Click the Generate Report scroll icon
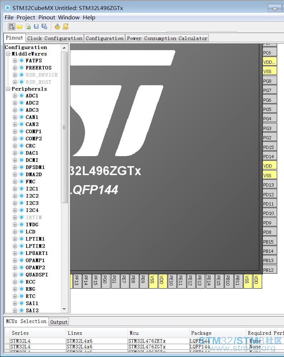This screenshot has width=284, height=357. pyautogui.click(x=66, y=26)
